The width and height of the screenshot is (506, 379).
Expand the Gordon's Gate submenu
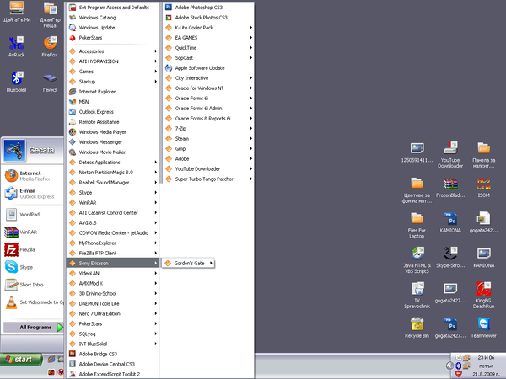(188, 264)
